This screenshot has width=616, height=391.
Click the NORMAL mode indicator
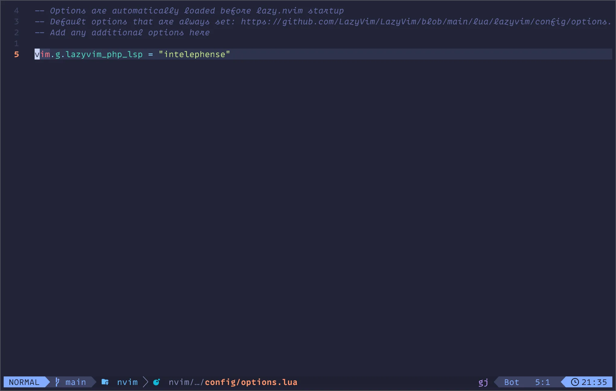pyautogui.click(x=24, y=382)
